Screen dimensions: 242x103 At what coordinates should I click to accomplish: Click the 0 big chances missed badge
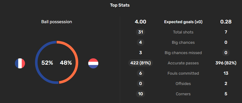[226, 53]
